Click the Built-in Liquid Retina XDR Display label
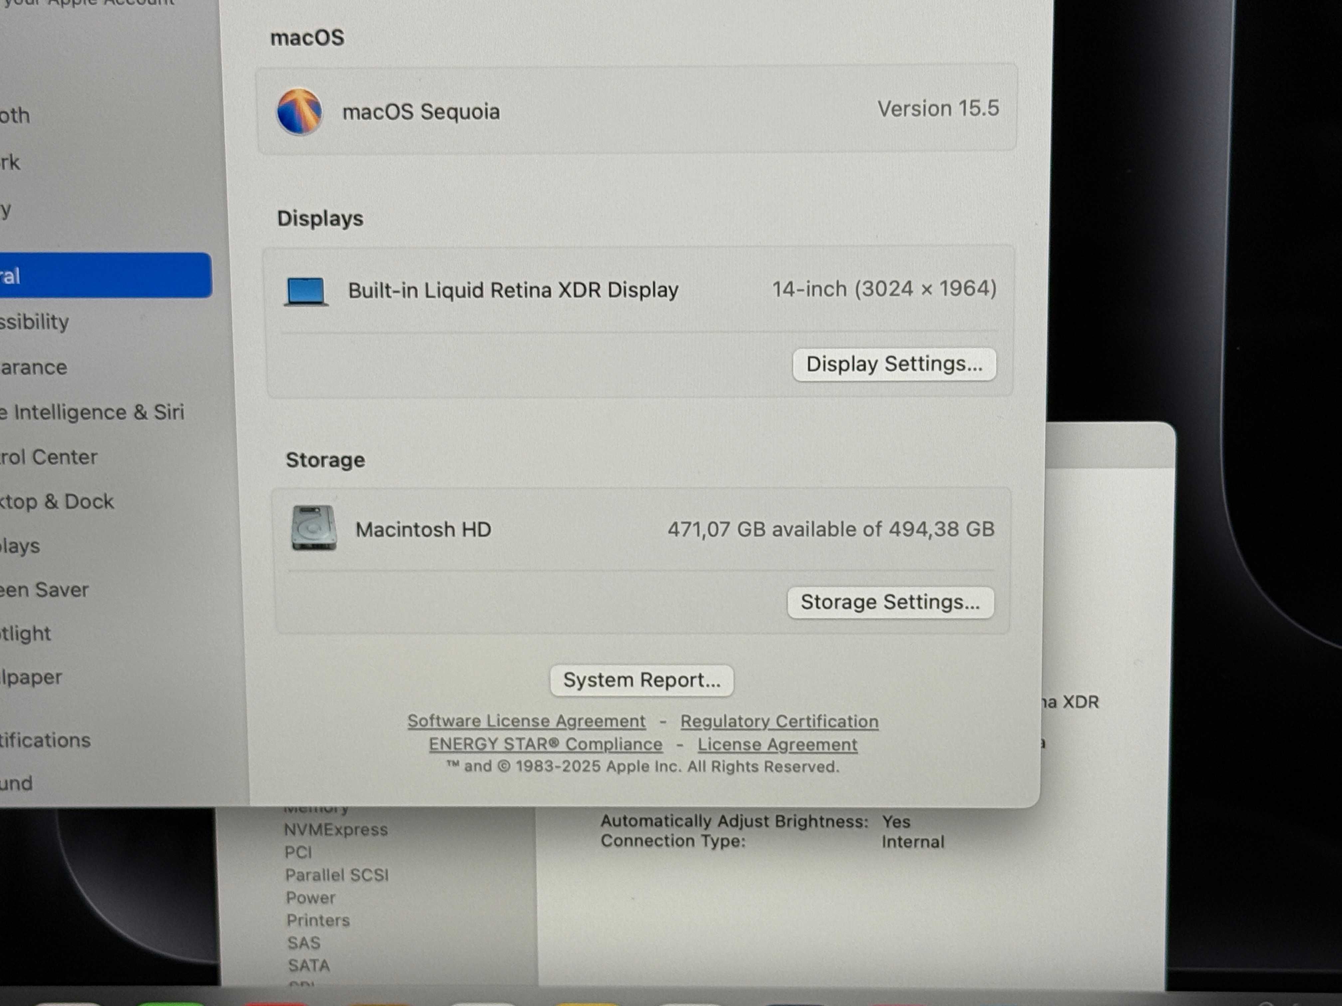The width and height of the screenshot is (1342, 1006). click(513, 290)
